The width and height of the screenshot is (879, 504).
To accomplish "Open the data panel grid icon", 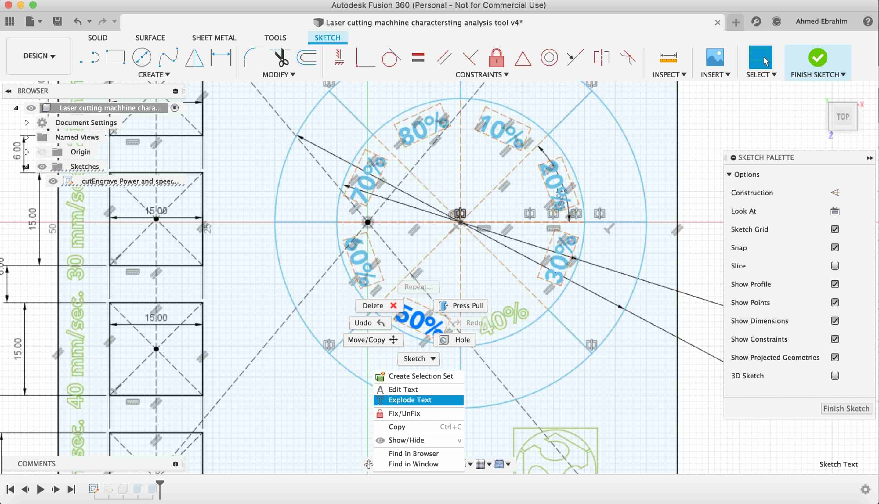I will click(10, 21).
